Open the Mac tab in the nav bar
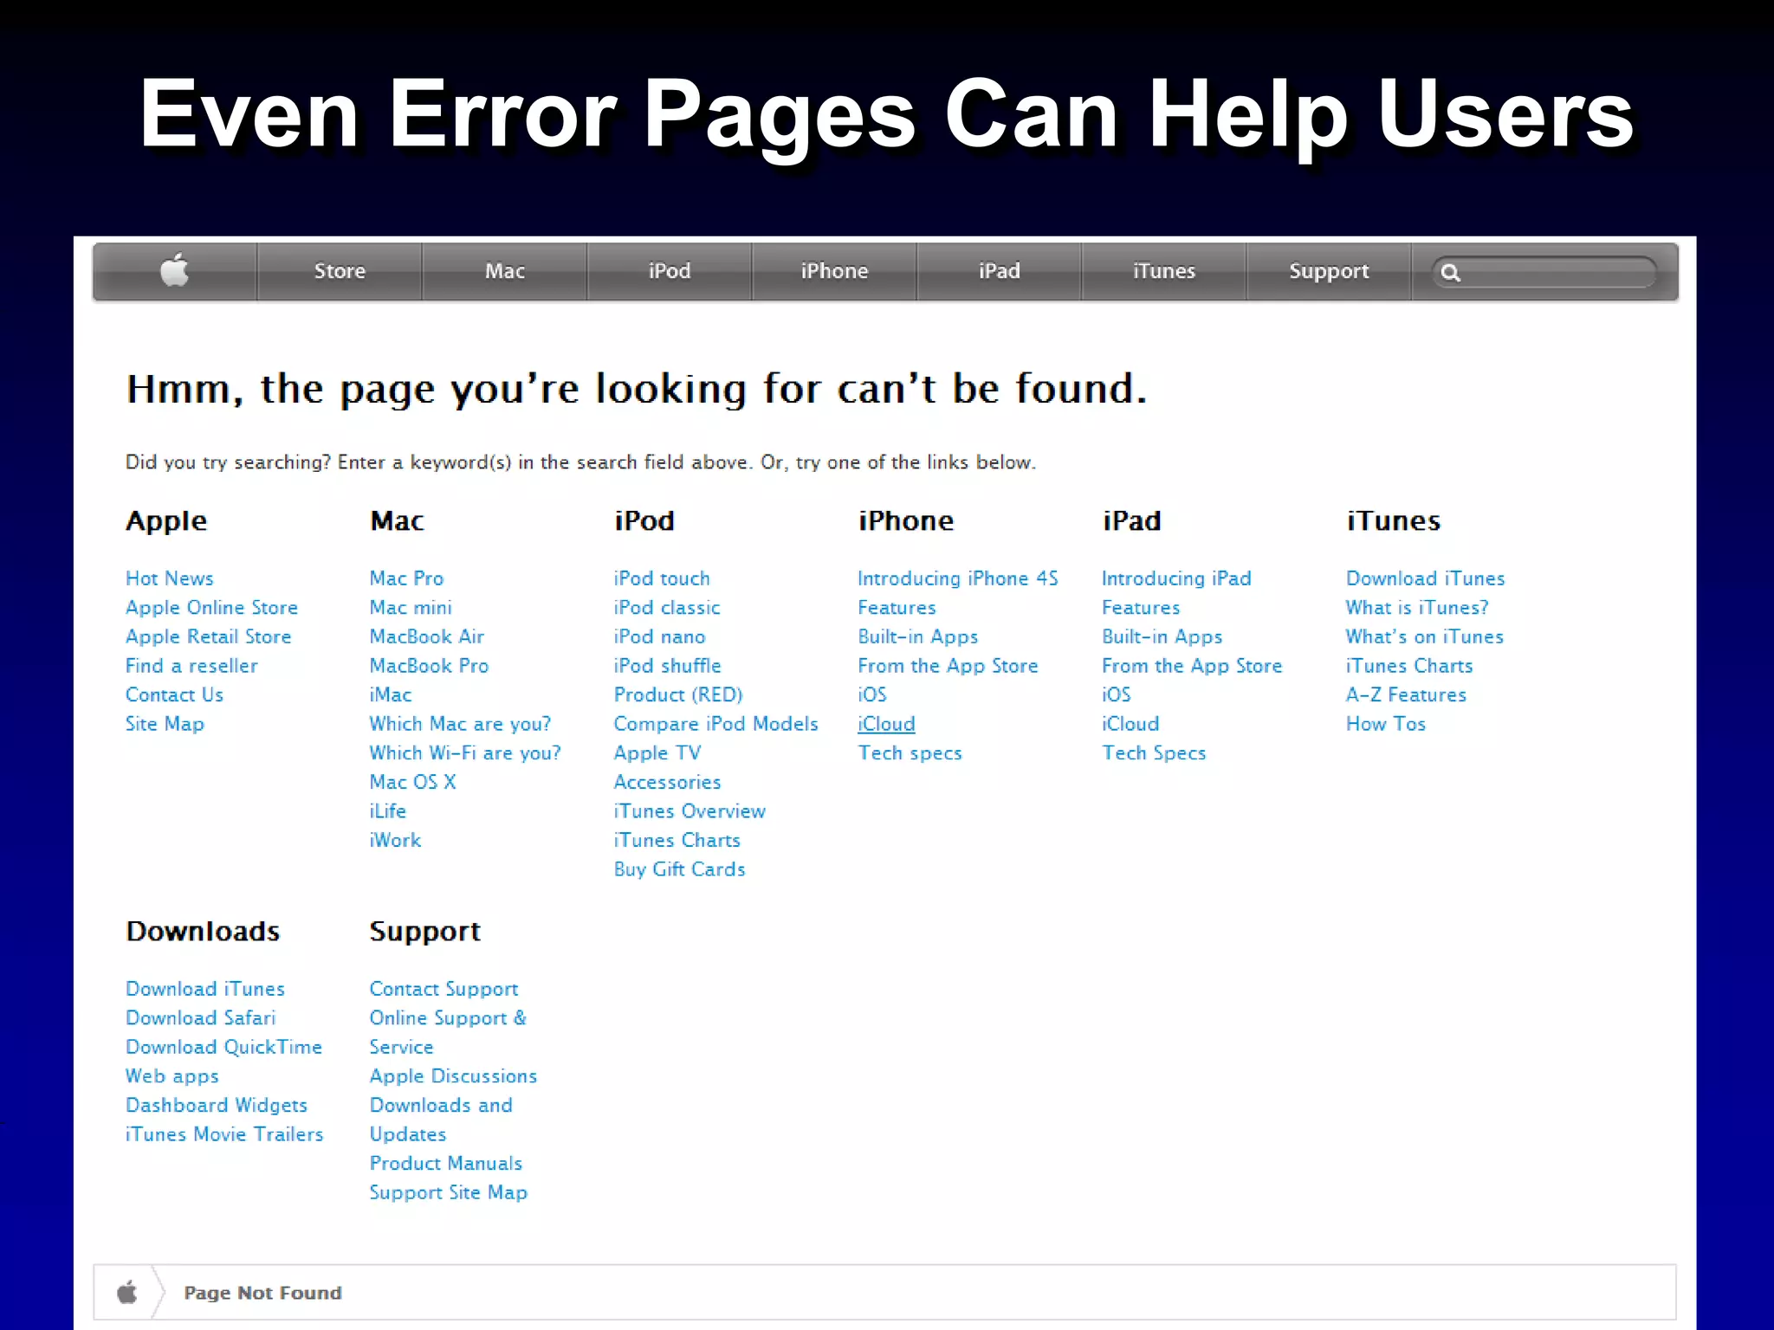 [505, 271]
